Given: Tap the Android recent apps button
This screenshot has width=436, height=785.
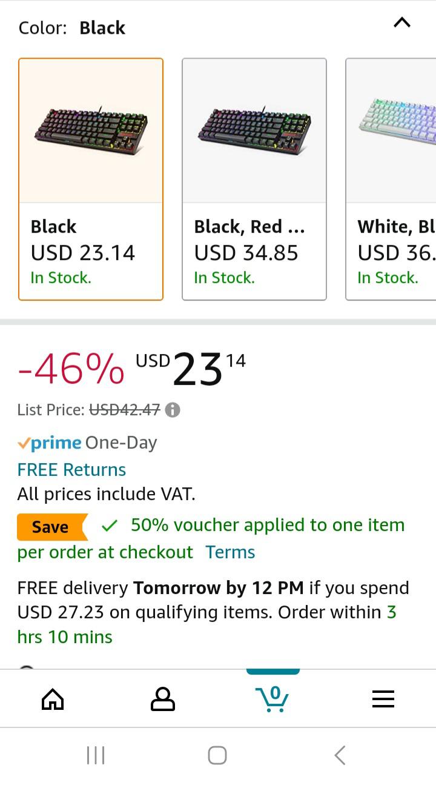Looking at the screenshot, I should point(96,755).
